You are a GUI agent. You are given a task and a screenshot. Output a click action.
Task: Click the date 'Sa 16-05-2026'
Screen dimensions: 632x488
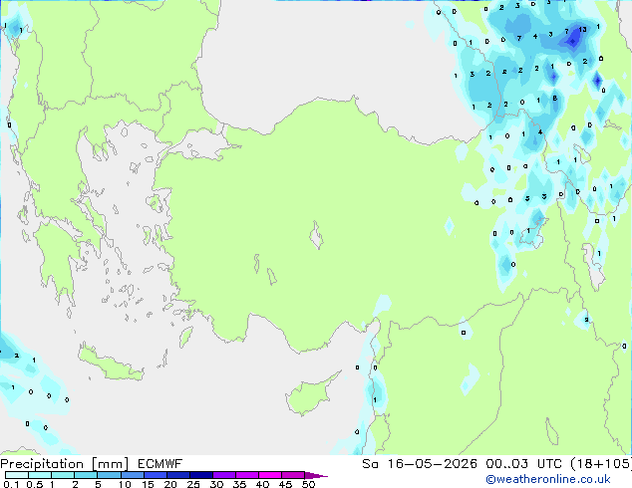[x=420, y=464]
